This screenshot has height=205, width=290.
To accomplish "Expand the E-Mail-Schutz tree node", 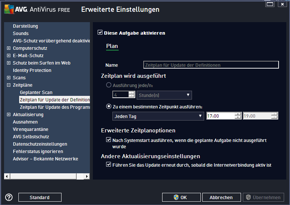I will (8, 56).
